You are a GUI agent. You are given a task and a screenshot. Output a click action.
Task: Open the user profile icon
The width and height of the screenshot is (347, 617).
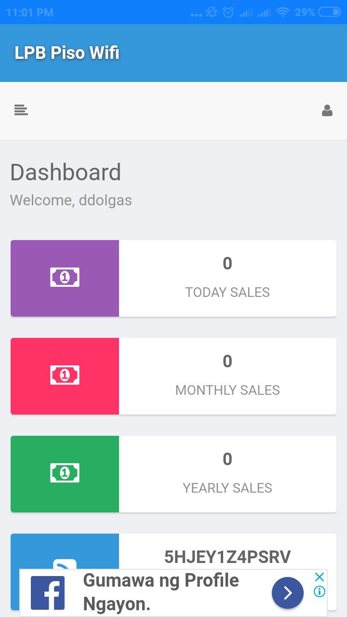point(327,111)
